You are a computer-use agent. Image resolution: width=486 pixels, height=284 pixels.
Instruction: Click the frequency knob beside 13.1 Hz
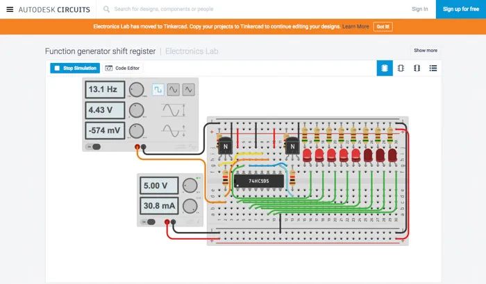pos(137,89)
